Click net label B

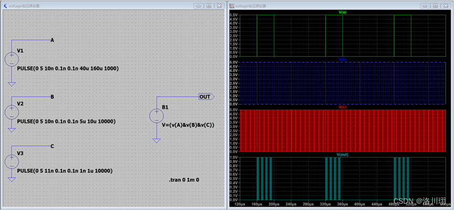tap(52, 97)
